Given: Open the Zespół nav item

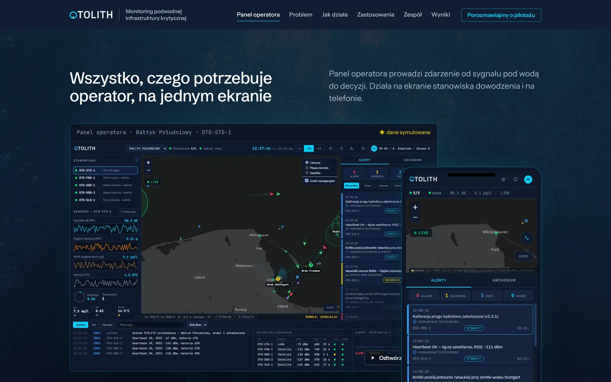Looking at the screenshot, I should 413,15.
